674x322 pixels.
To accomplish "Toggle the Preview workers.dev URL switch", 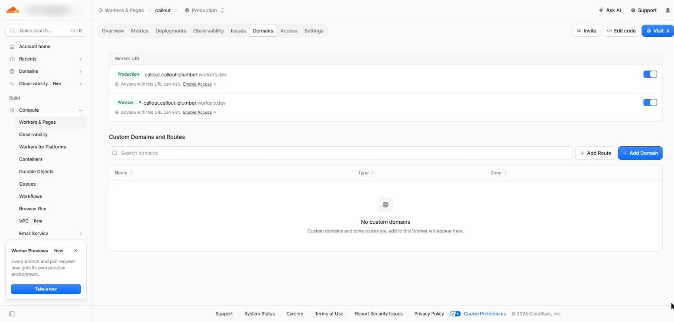I will (x=650, y=103).
